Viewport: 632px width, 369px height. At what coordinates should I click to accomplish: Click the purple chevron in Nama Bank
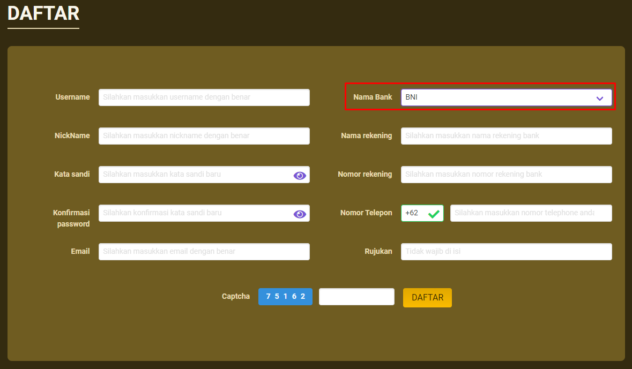(x=599, y=98)
